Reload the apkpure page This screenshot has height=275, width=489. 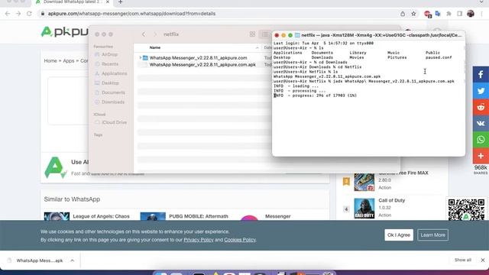(x=29, y=14)
